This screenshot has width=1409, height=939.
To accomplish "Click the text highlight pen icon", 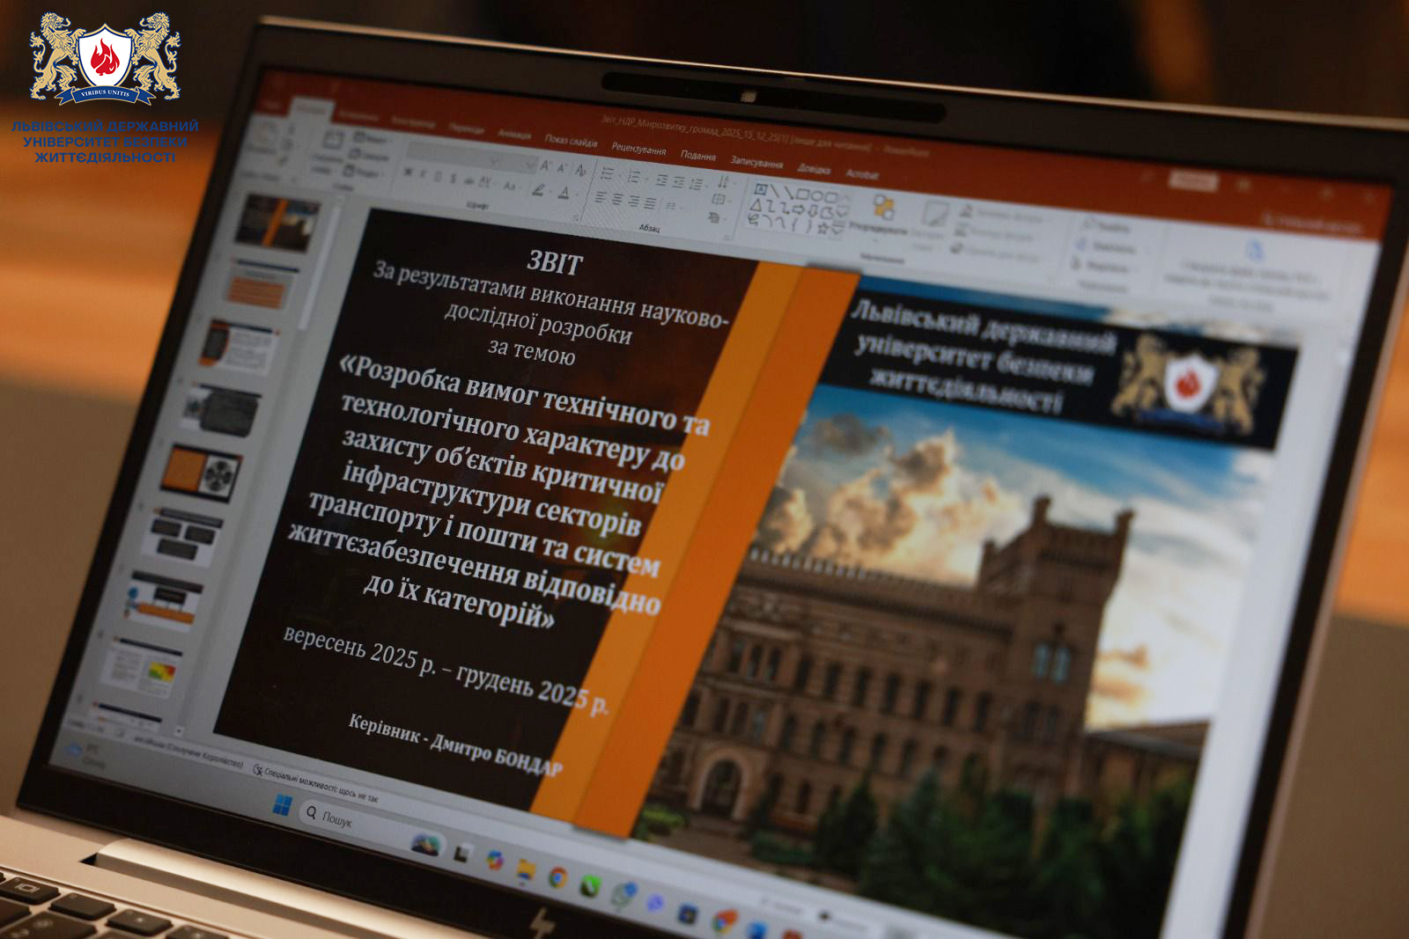I will point(537,190).
